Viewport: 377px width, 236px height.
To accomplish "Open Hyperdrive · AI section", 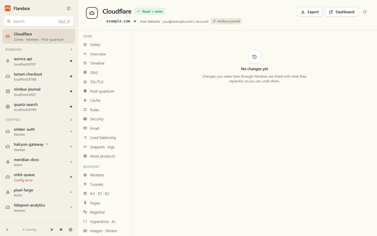I will click(x=105, y=222).
